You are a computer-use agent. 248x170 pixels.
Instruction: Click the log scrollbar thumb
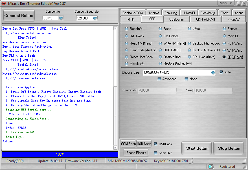[x=115, y=116]
